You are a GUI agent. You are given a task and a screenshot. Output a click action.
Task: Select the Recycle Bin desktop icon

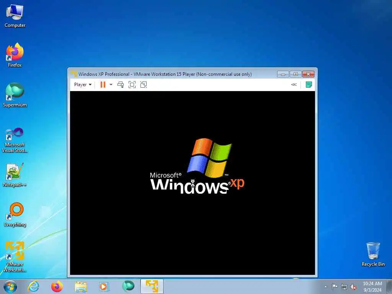[373, 254]
